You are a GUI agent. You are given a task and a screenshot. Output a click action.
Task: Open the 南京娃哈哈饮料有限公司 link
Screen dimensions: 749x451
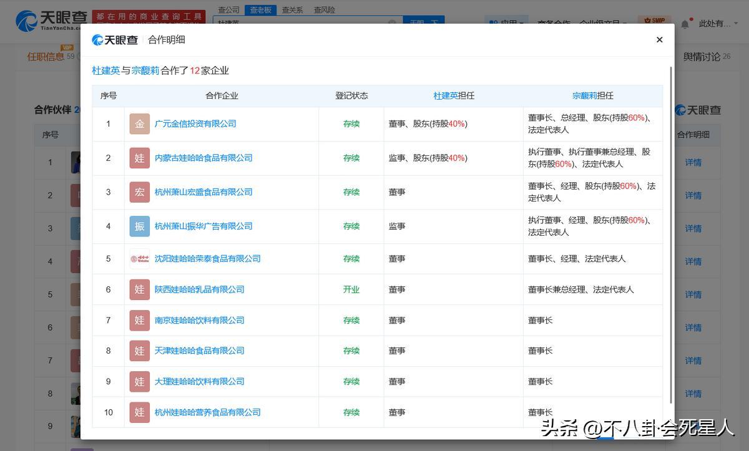199,320
